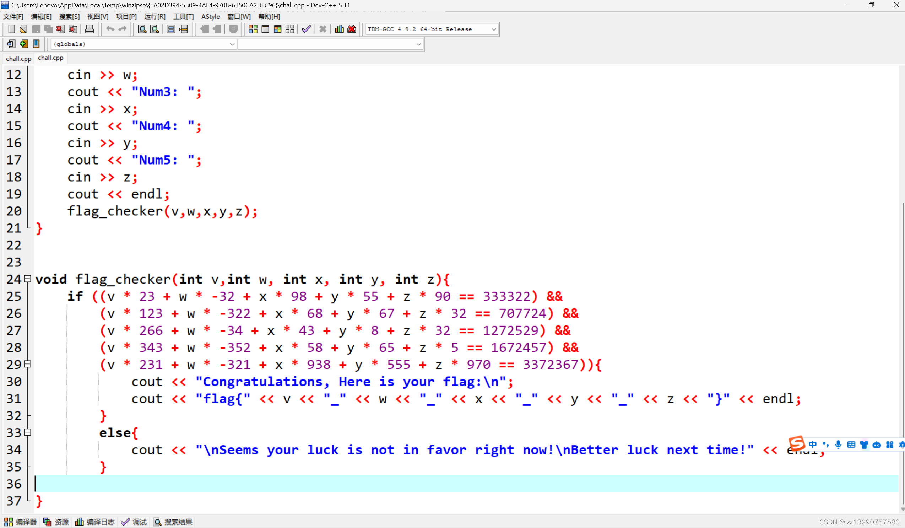Screen dimensions: 905x528
Task: Toggle Chinese input on the Sogou bar
Action: [x=813, y=445]
